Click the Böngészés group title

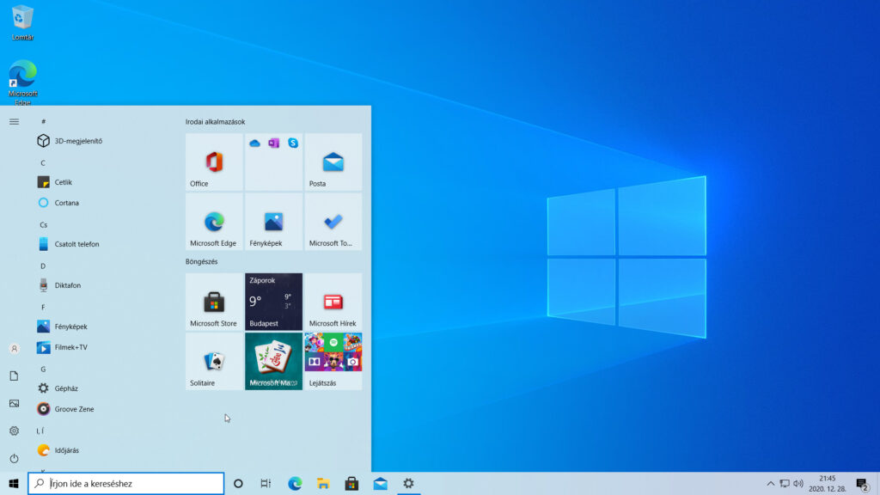click(201, 261)
